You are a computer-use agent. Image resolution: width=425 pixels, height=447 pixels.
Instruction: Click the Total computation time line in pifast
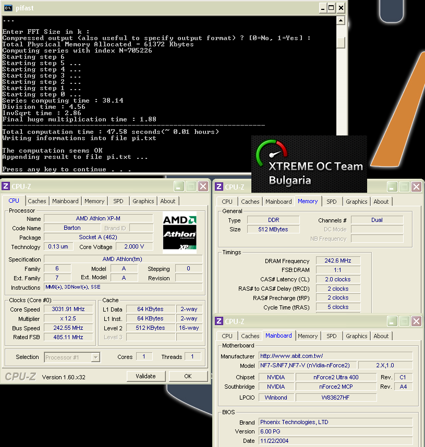coord(111,132)
